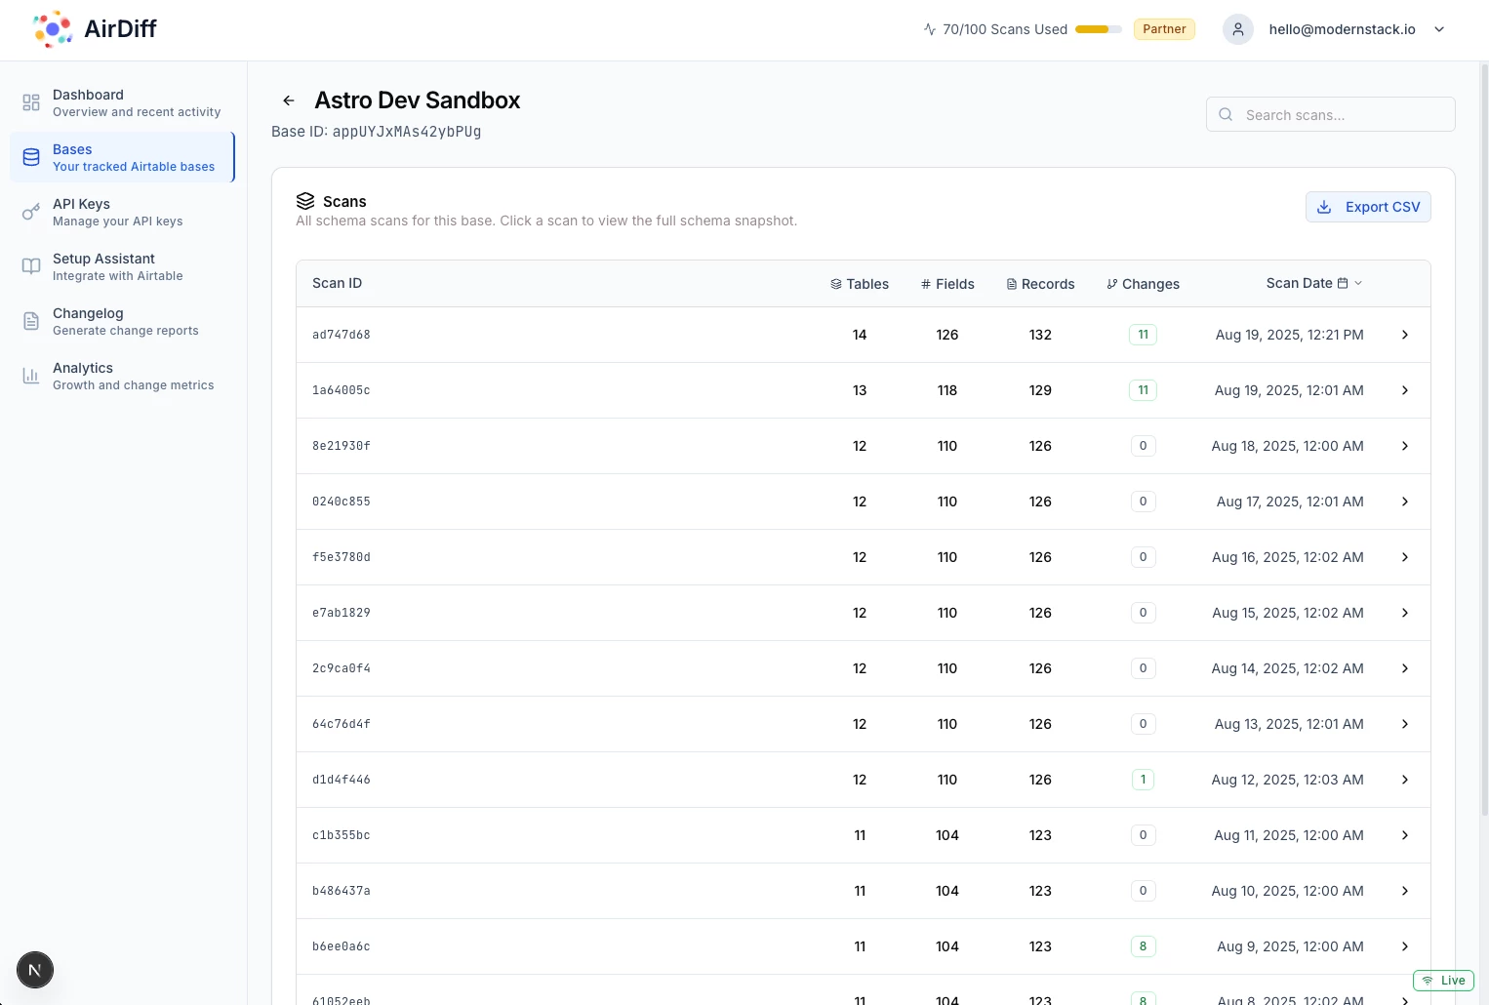This screenshot has width=1489, height=1005.
Task: Click the Base ID appUYJxMAs42ybPUg text
Action: (377, 132)
